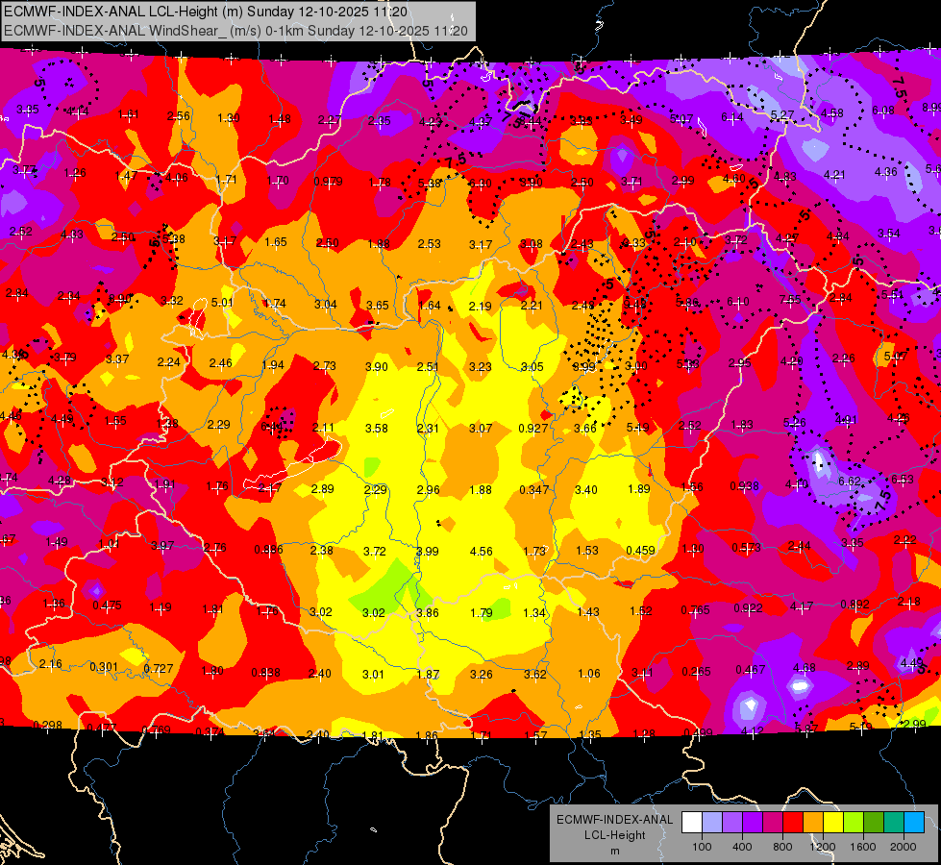Click the yellow legend swatch
This screenshot has width=941, height=865.
coord(833,823)
